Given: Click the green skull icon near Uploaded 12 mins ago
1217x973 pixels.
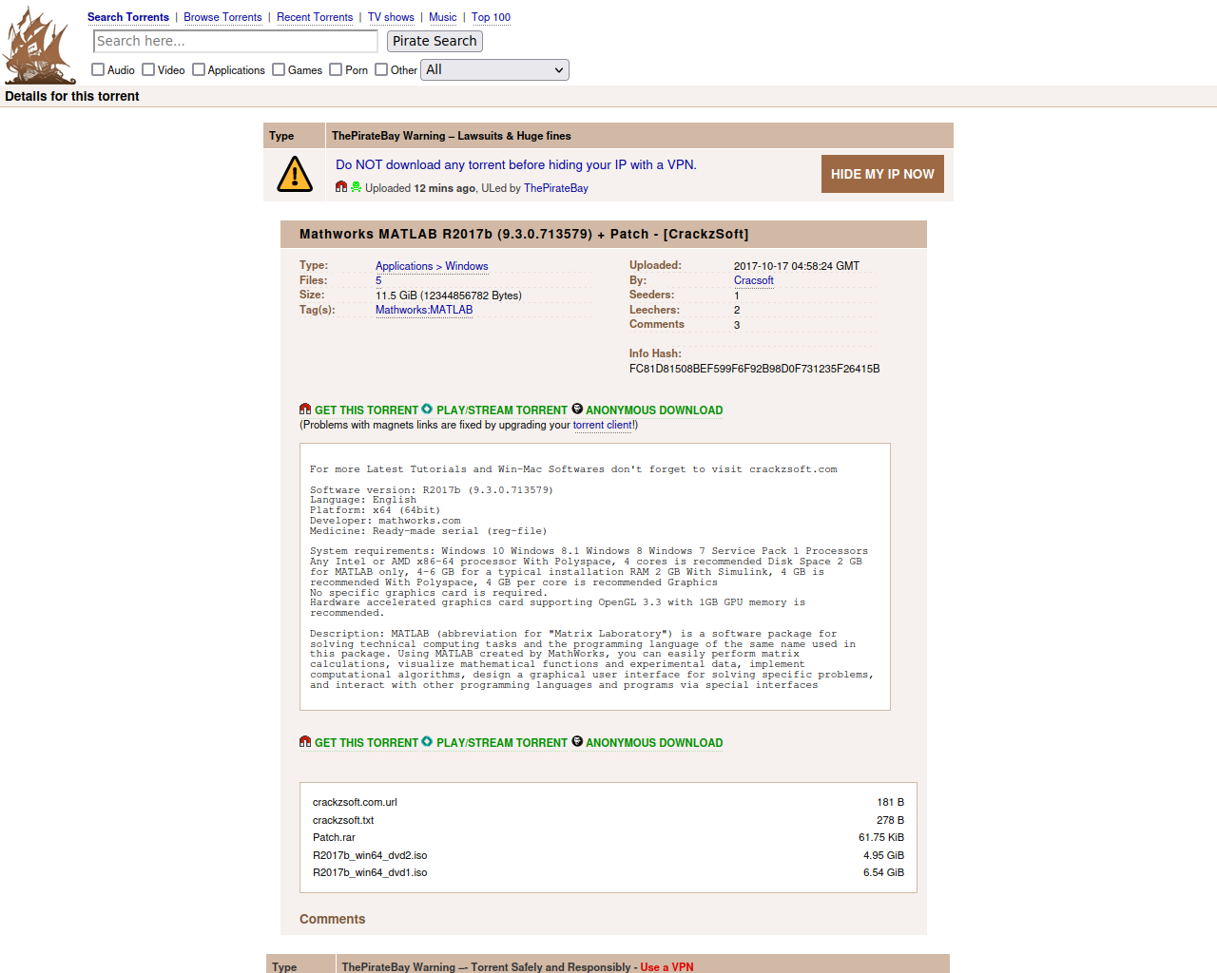Looking at the screenshot, I should coord(356,187).
